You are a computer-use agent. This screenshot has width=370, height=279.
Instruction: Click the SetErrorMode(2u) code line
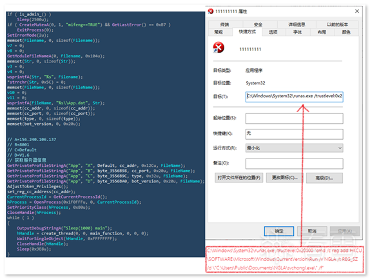click(x=28, y=35)
